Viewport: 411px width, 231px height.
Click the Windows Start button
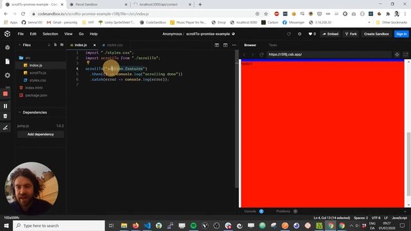click(6, 225)
